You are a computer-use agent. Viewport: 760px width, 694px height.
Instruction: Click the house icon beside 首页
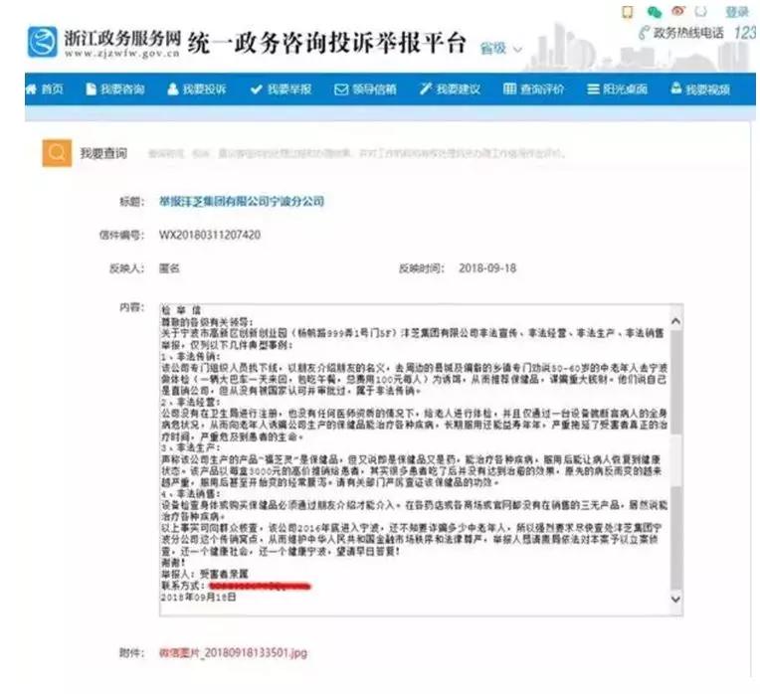click(x=31, y=88)
